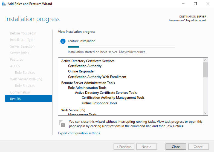Click Online Responder entry
This screenshot has height=152, width=214.
[x=81, y=71]
